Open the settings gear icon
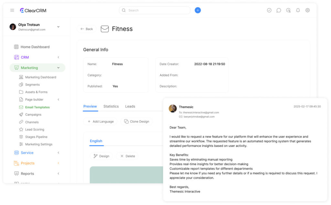The image size is (331, 205). (x=307, y=10)
